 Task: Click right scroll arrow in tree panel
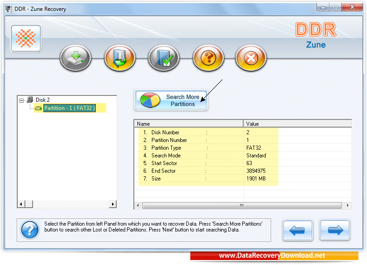click(x=113, y=204)
